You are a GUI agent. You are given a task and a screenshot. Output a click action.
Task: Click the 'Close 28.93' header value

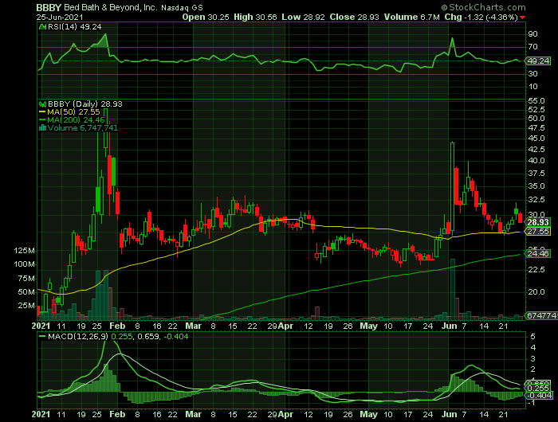354,17
